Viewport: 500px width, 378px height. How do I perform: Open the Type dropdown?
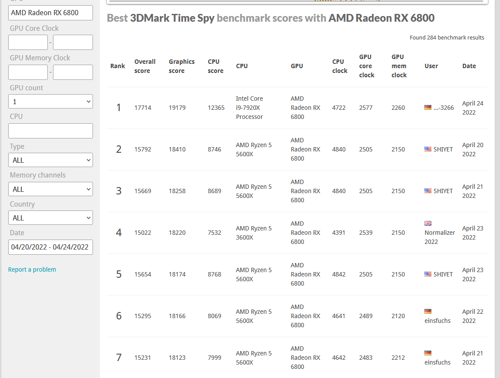pos(50,160)
